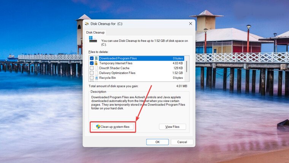289x163 pixels.
Task: Select the "Delivery Optimization Files" row text
Action: click(x=117, y=73)
